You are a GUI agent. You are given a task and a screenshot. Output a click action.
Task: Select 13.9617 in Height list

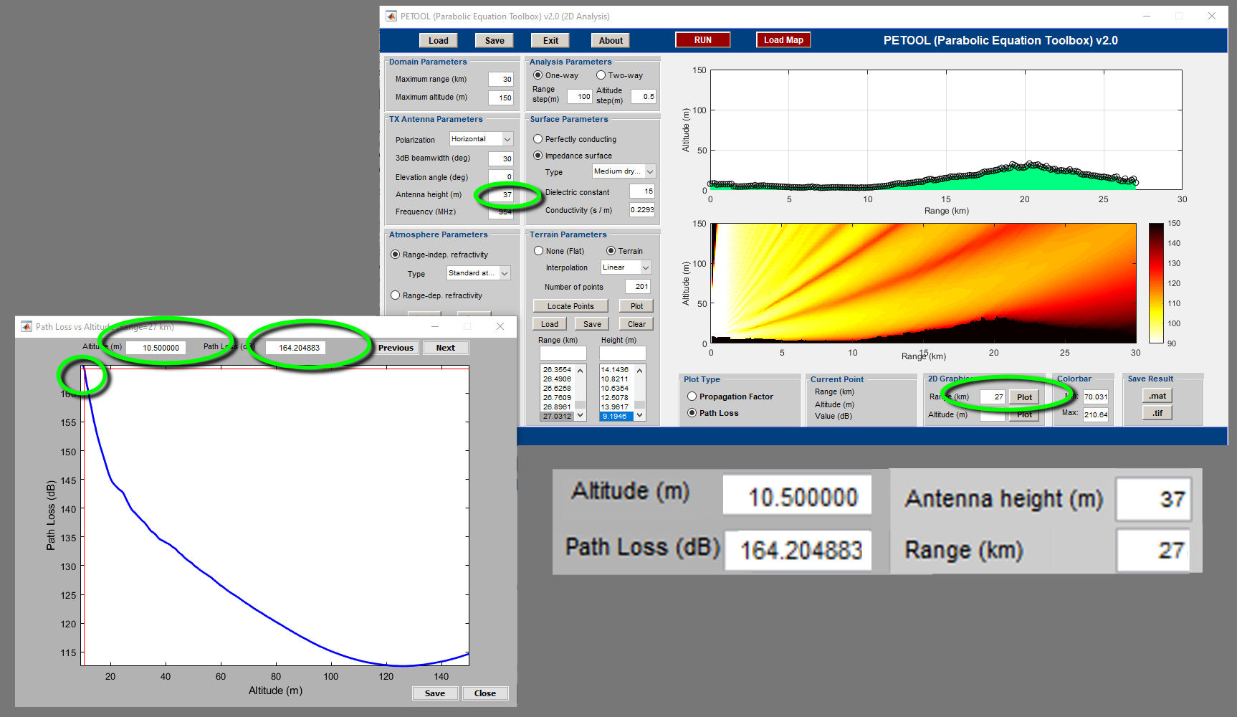(x=616, y=407)
